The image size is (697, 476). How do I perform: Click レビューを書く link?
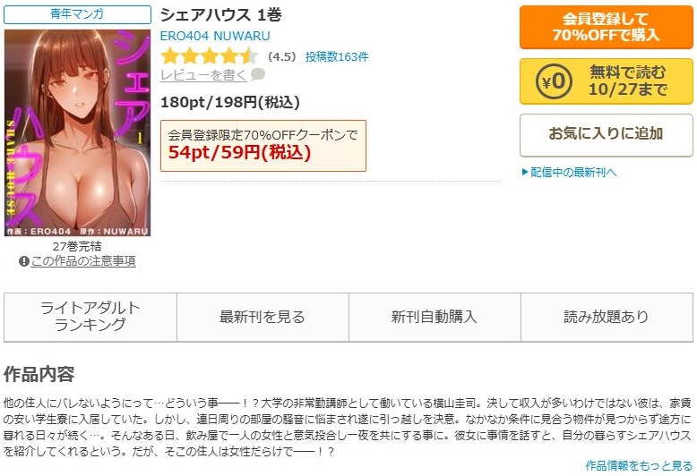pyautogui.click(x=203, y=75)
